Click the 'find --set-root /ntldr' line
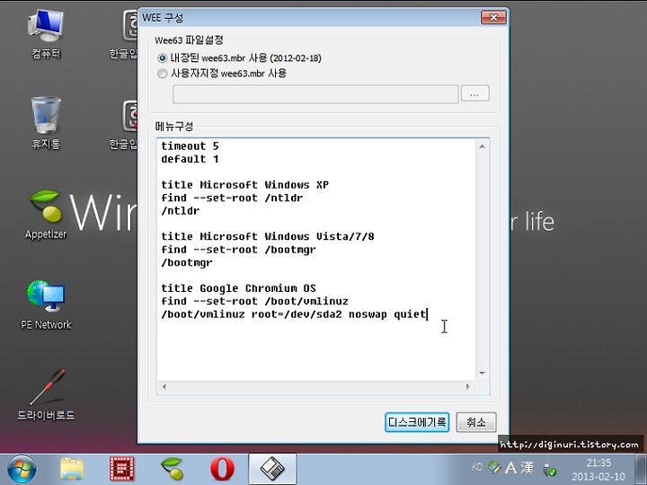 pyautogui.click(x=232, y=198)
